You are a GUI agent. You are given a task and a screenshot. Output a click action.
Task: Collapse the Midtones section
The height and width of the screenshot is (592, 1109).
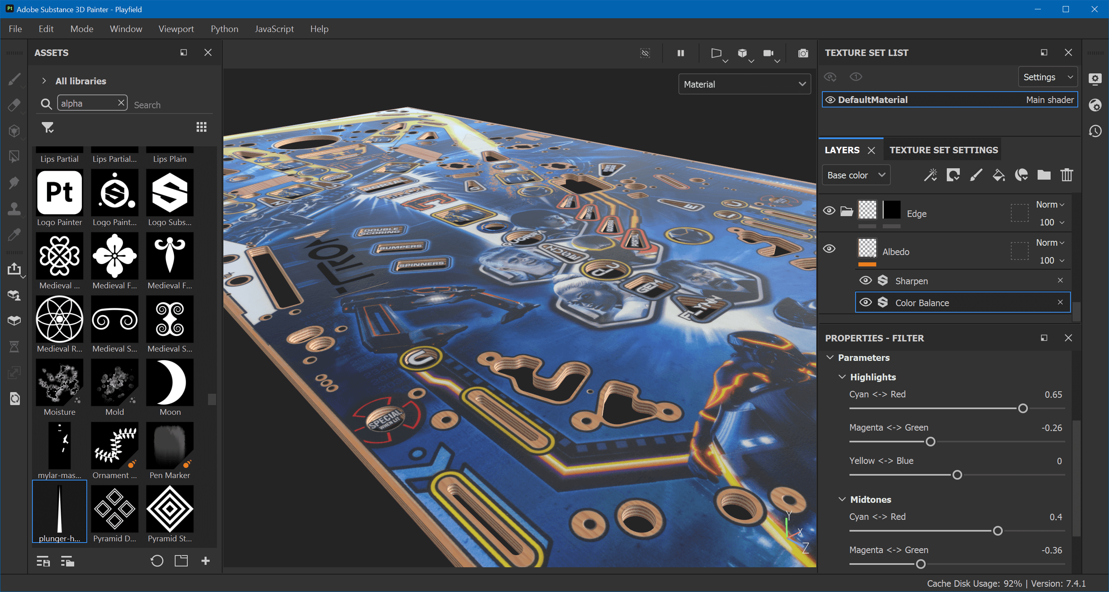click(842, 499)
